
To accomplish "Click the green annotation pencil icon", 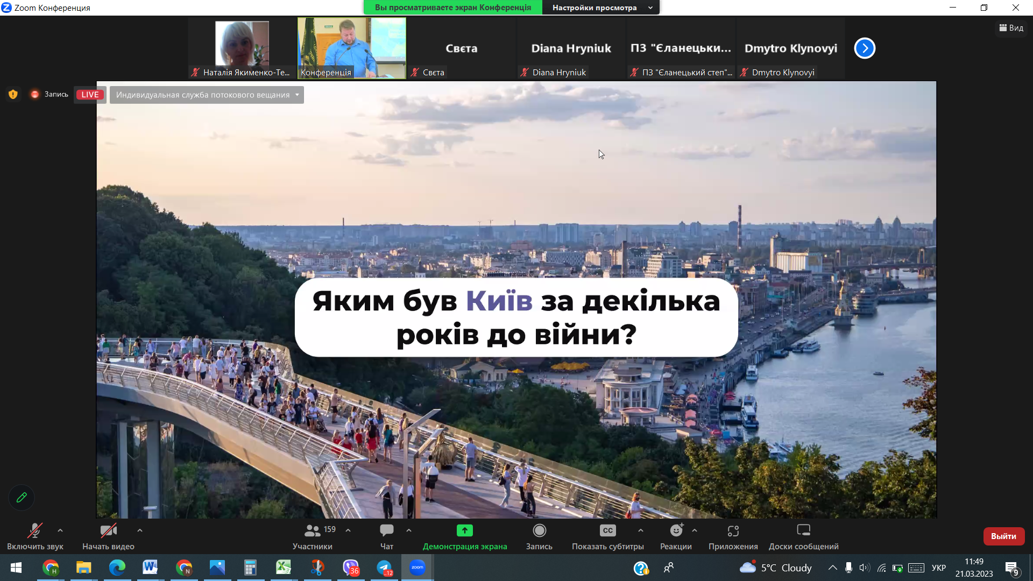I will pos(22,498).
